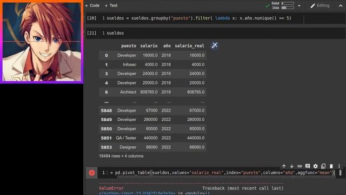Click the row index 5848
The image size is (346, 195).
[x=107, y=110]
